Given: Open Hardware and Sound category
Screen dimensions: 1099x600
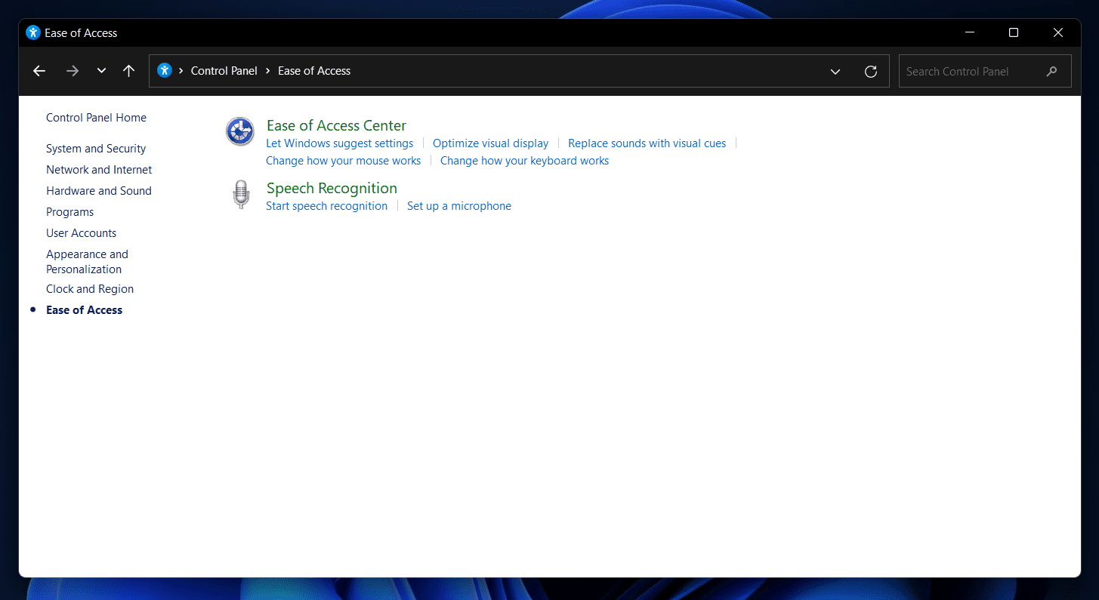Looking at the screenshot, I should click(x=99, y=191).
